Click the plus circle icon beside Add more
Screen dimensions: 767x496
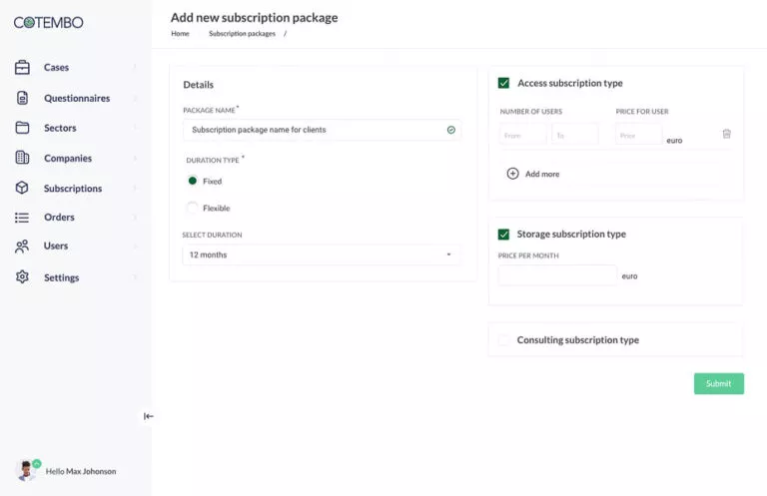click(512, 174)
